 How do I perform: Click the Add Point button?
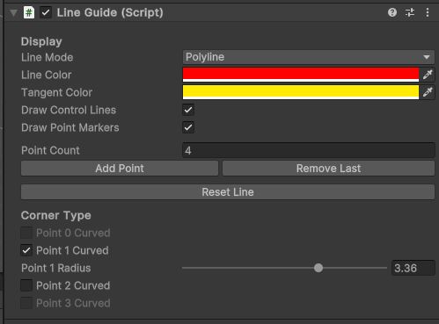[120, 169]
